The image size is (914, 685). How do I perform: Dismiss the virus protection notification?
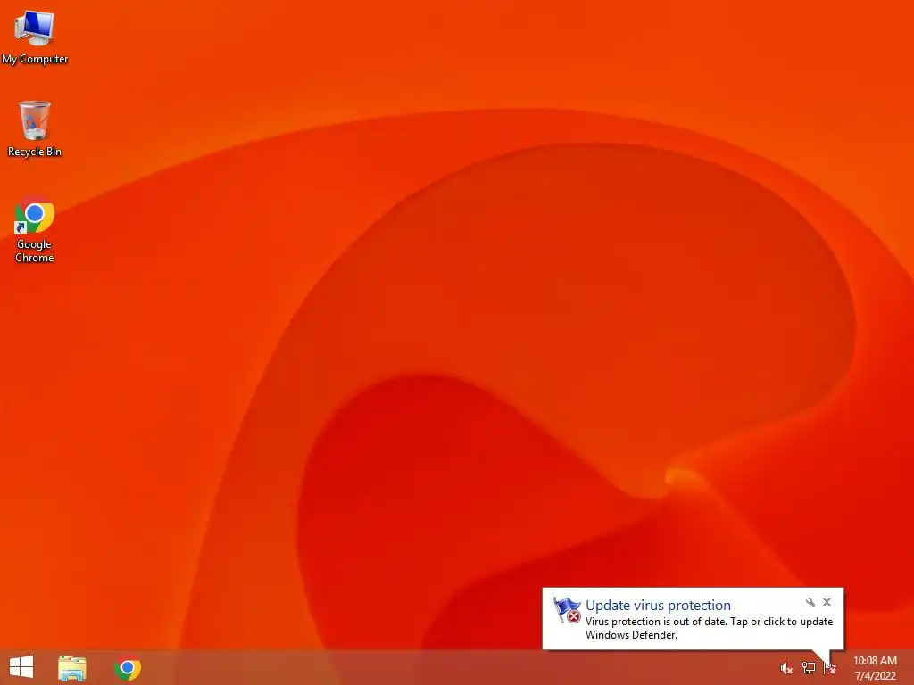coord(827,602)
